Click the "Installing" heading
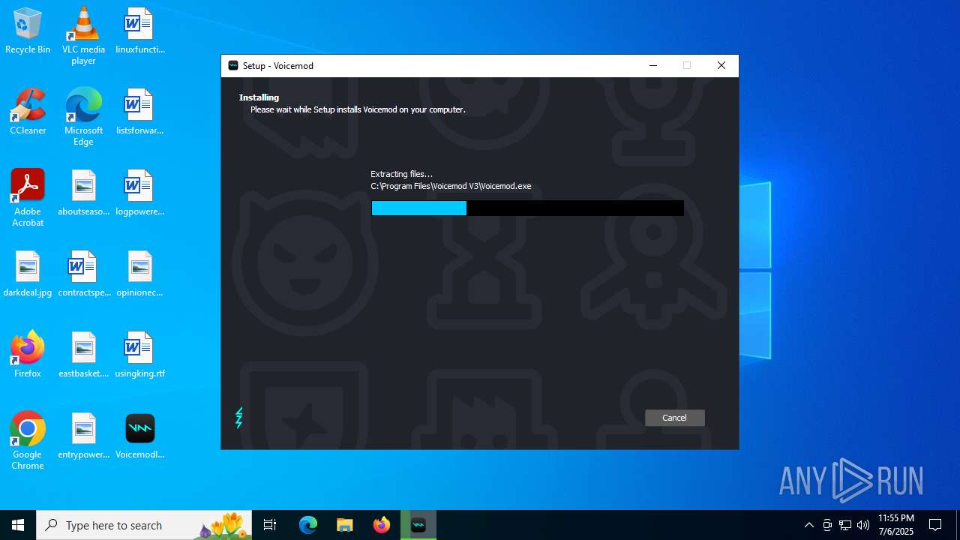 click(259, 97)
